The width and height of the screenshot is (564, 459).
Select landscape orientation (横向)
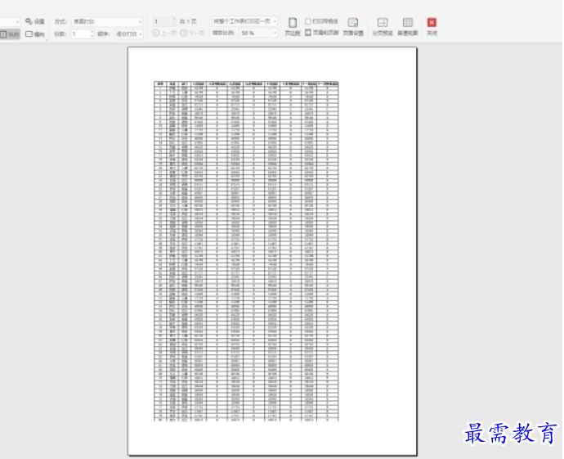coord(35,34)
